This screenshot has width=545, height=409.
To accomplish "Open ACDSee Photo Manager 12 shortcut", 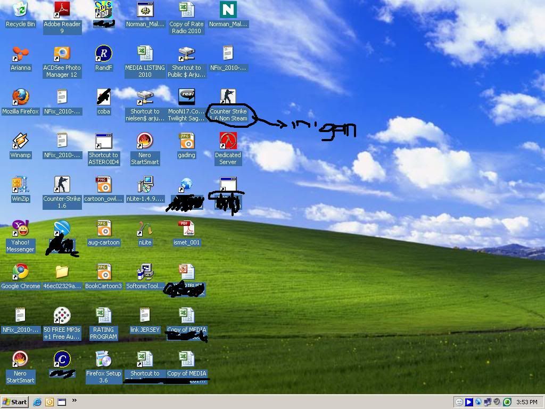I will click(62, 62).
